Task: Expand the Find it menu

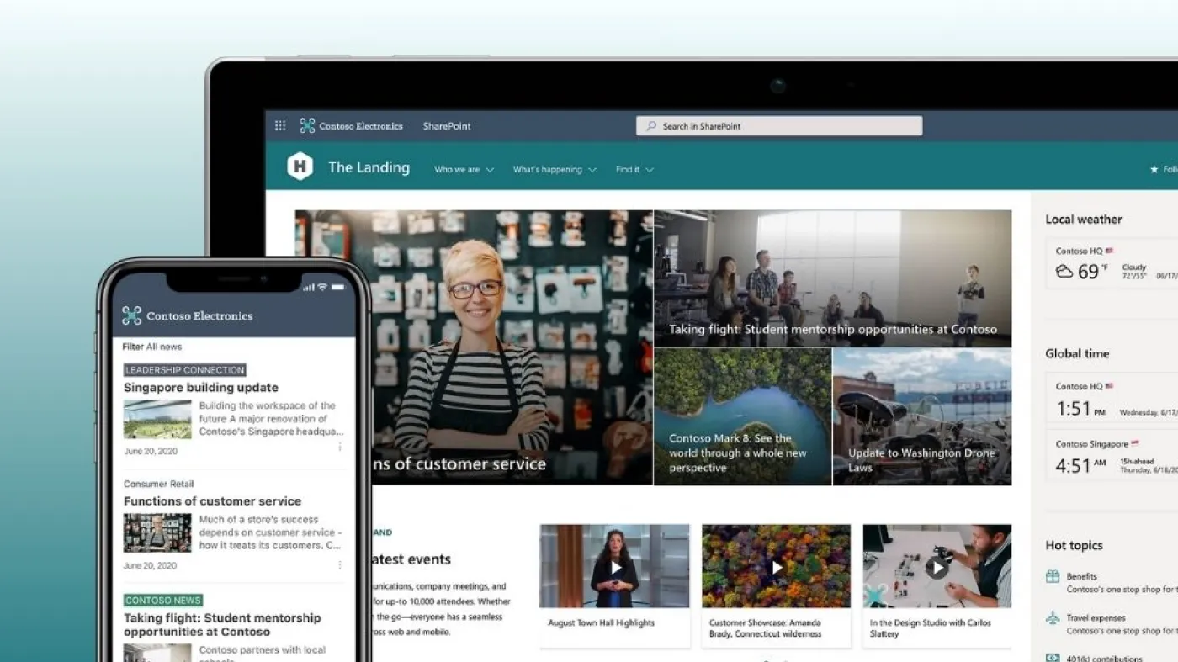Action: [634, 169]
